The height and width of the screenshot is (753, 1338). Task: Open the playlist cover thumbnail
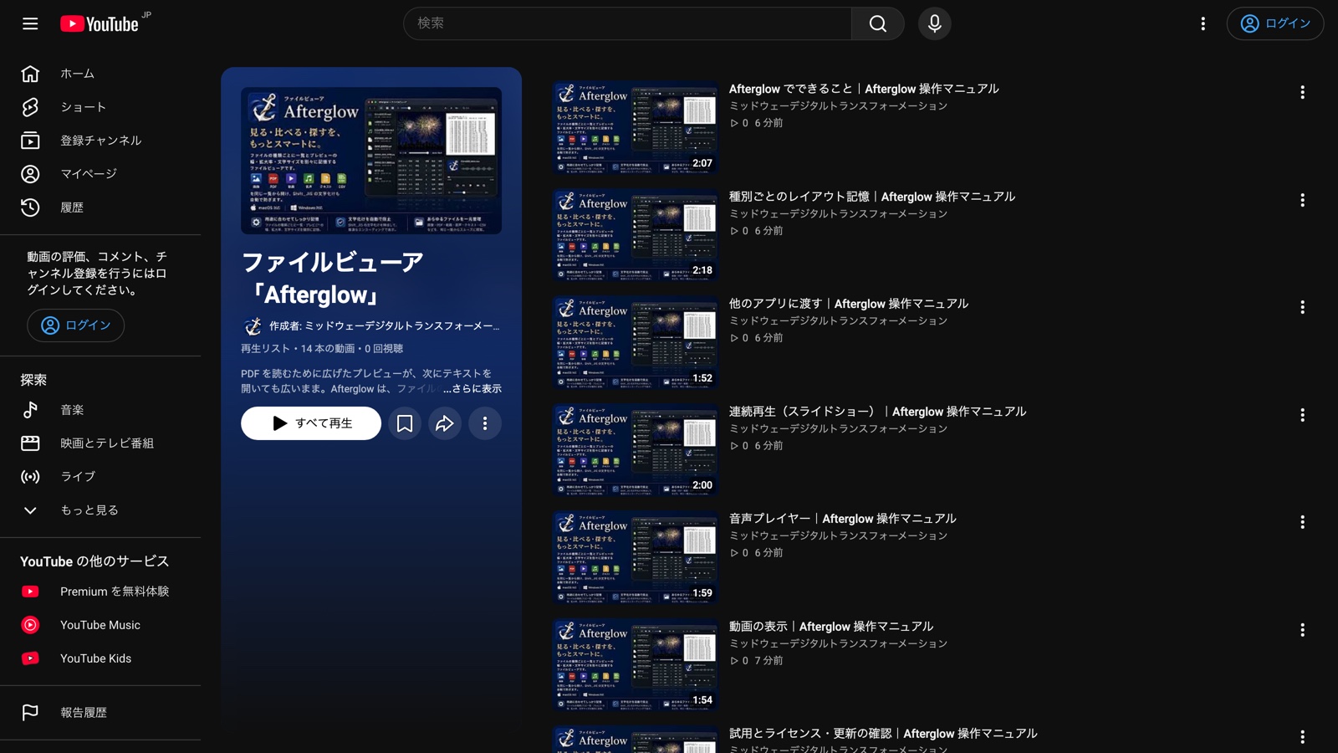click(371, 161)
